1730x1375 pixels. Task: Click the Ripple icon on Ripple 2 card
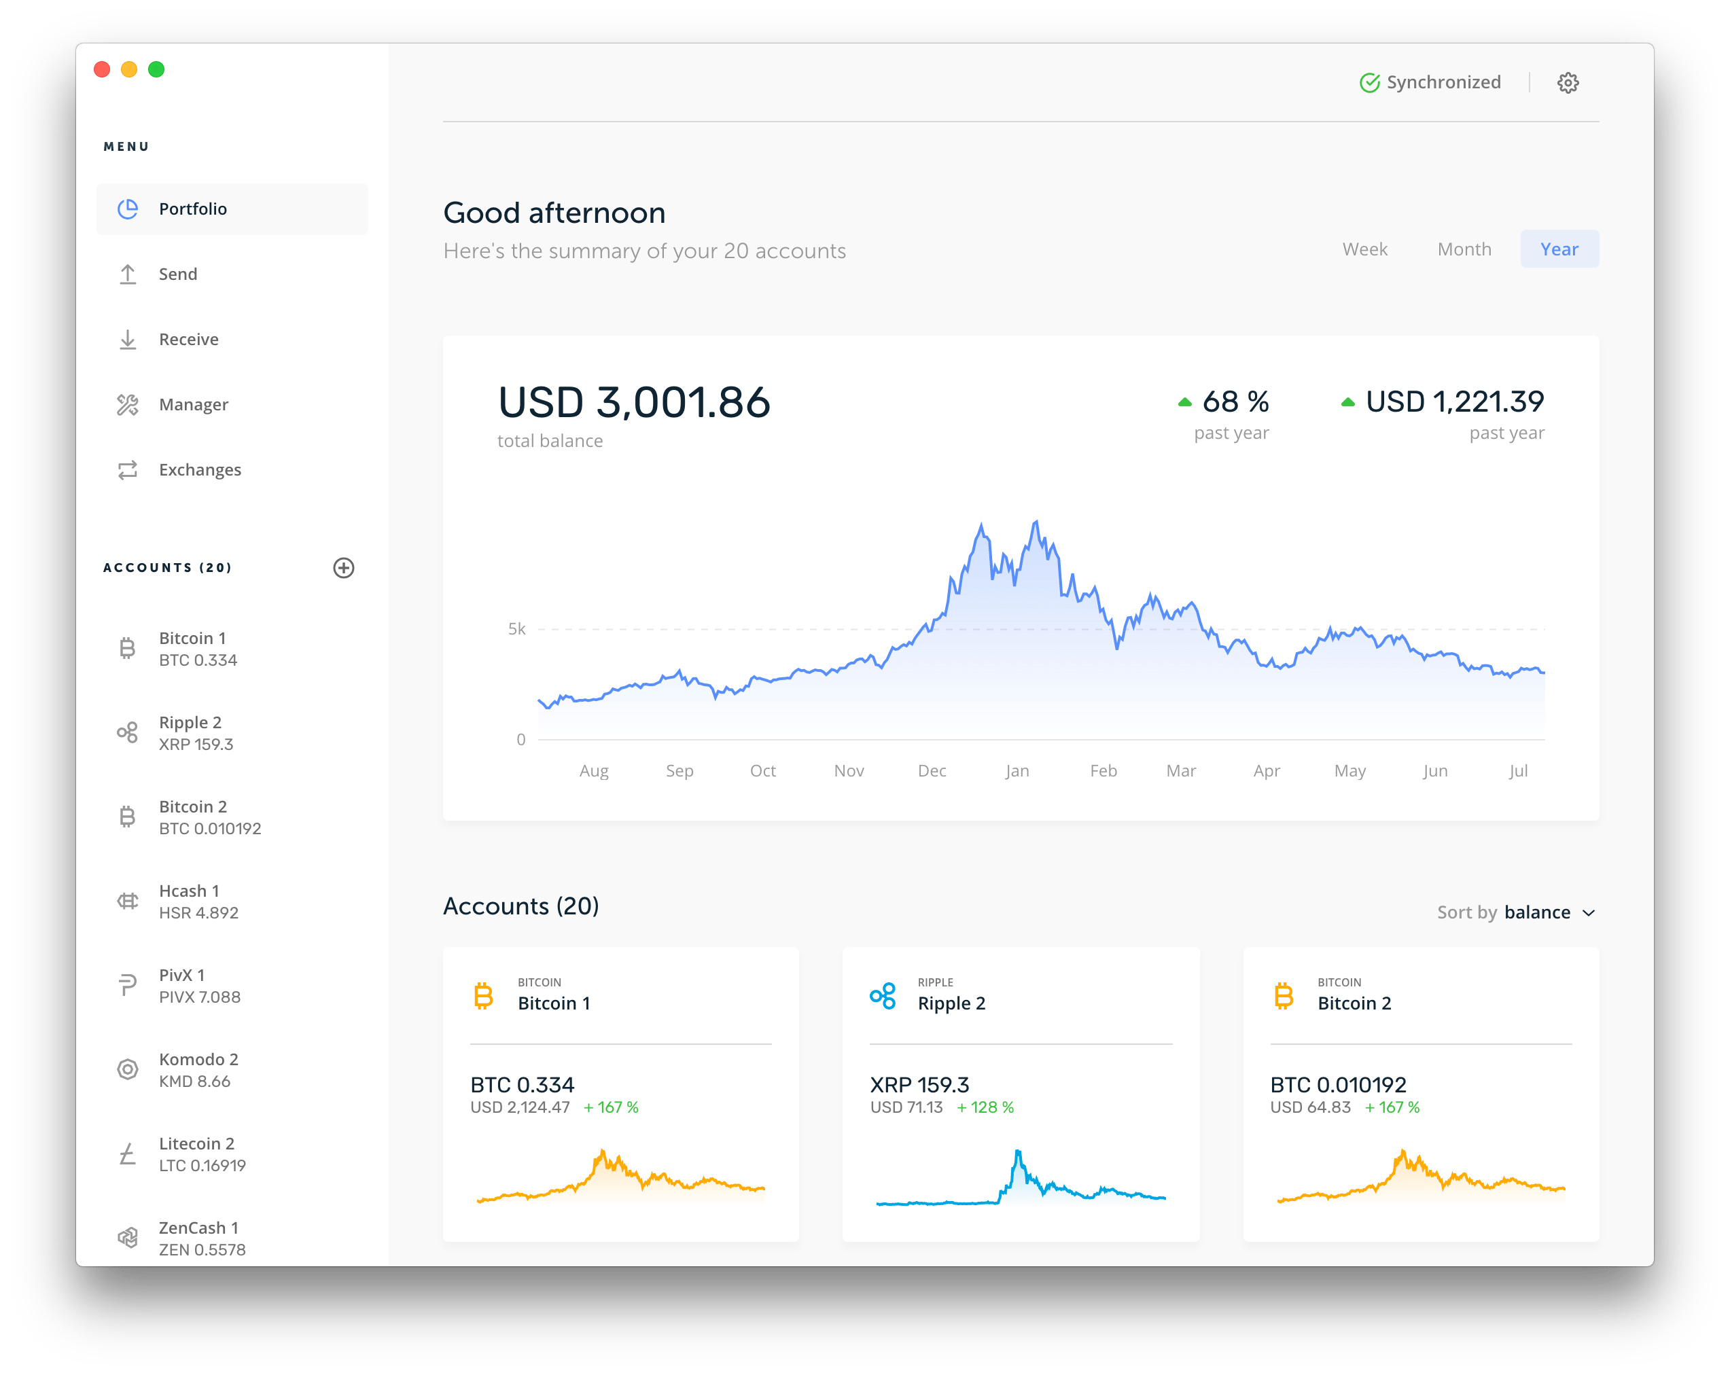click(884, 997)
